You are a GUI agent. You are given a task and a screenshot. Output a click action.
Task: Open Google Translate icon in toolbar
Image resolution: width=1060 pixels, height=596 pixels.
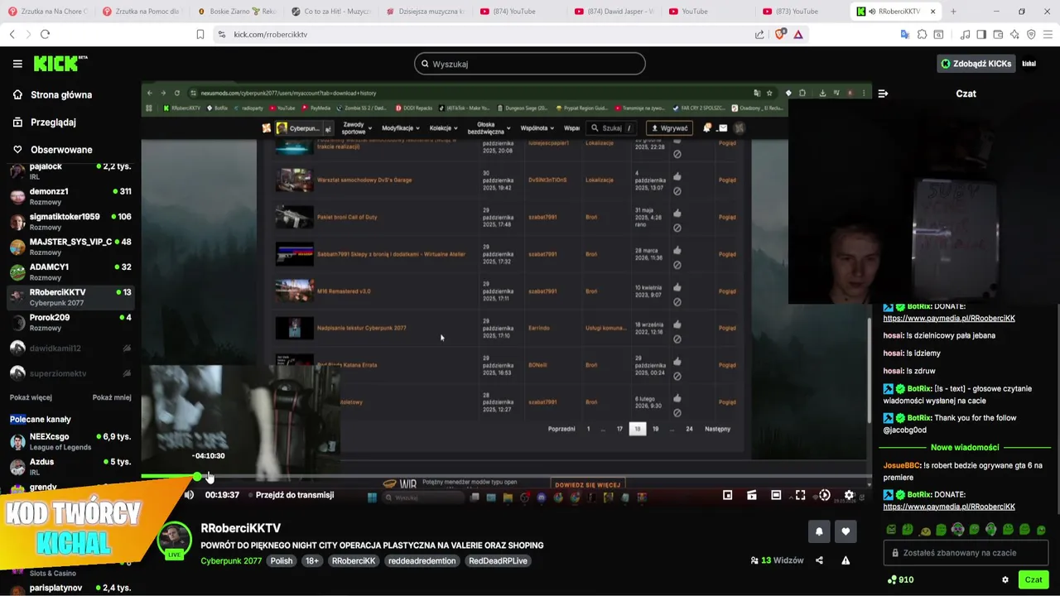(905, 34)
